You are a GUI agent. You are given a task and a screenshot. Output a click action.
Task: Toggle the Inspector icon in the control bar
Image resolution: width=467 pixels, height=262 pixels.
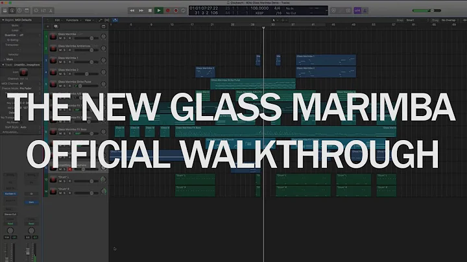click(12, 10)
